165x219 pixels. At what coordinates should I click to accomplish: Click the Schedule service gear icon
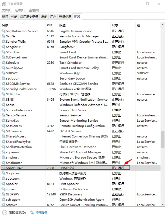pos(3,62)
